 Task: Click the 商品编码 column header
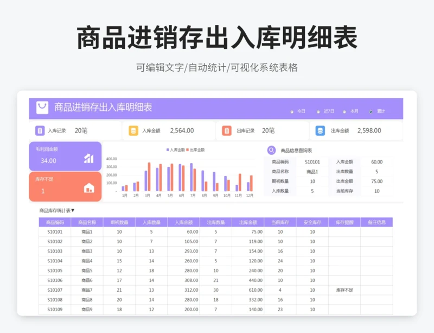pyautogui.click(x=55, y=222)
